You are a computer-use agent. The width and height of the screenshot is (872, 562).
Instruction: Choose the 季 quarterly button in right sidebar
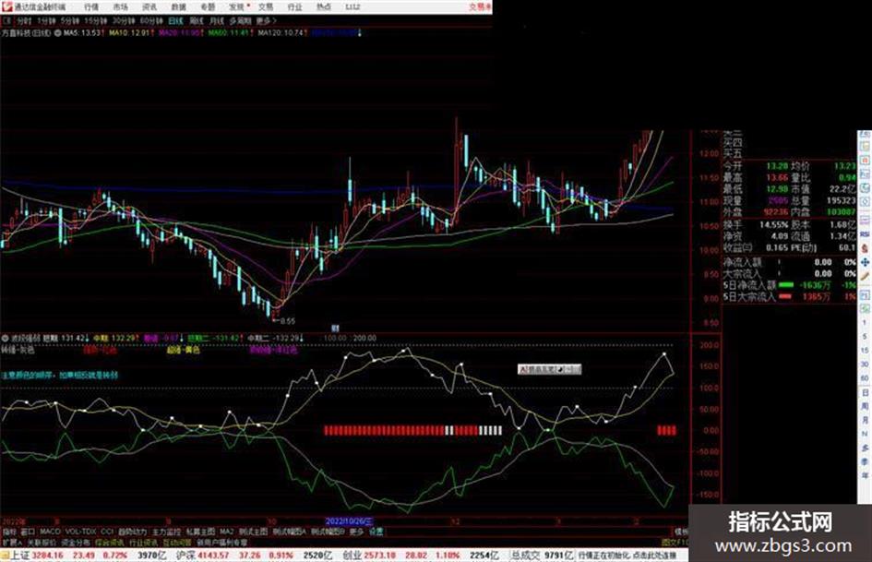pyautogui.click(x=865, y=461)
